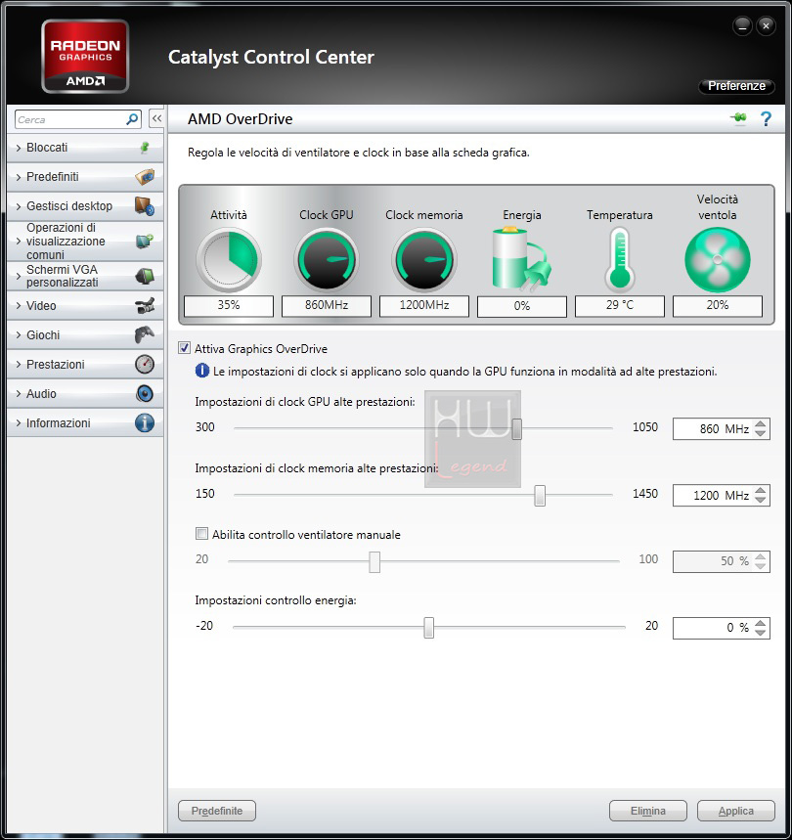
Task: Click the Schermi VGA personalizzati icon
Action: pos(145,276)
